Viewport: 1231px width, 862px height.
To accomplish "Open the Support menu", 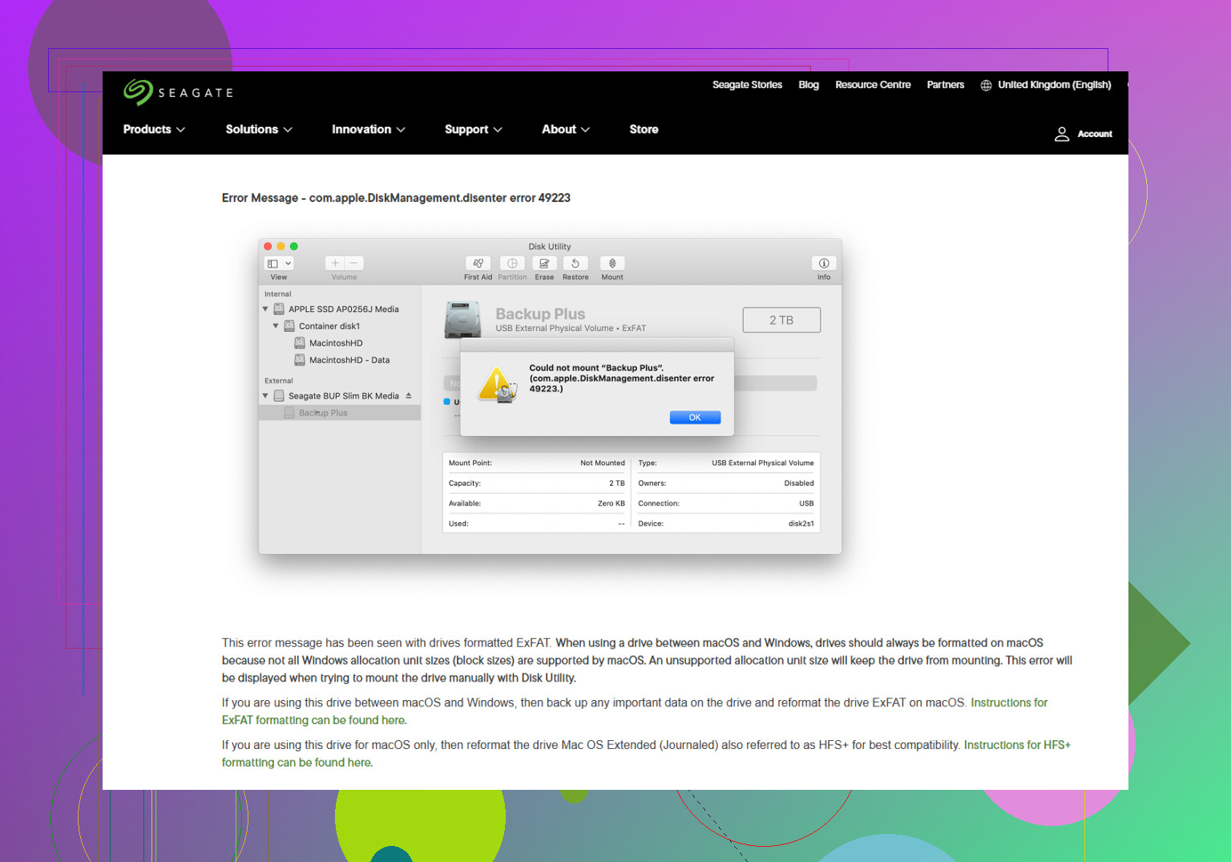I will (x=474, y=129).
